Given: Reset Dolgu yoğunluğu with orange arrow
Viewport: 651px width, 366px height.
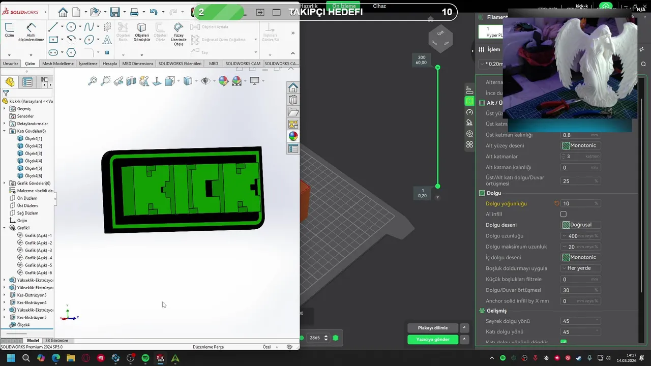Looking at the screenshot, I should (x=557, y=203).
